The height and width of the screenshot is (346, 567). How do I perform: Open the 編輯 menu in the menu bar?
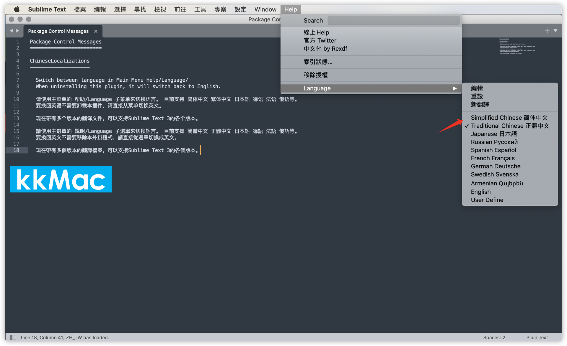(x=100, y=9)
